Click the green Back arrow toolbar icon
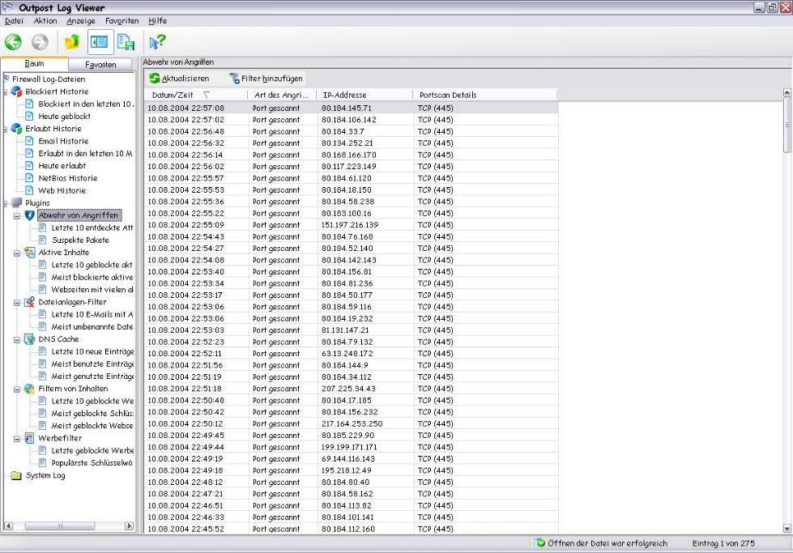 (13, 42)
